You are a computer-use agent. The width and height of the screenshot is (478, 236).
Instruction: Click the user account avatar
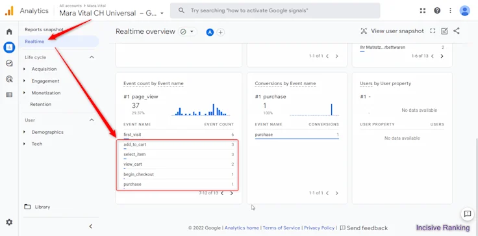coord(464,10)
